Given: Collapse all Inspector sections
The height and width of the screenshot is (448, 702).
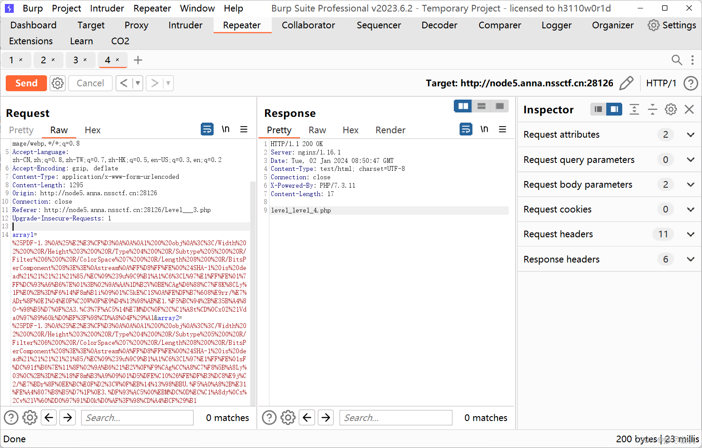Looking at the screenshot, I should pyautogui.click(x=652, y=109).
